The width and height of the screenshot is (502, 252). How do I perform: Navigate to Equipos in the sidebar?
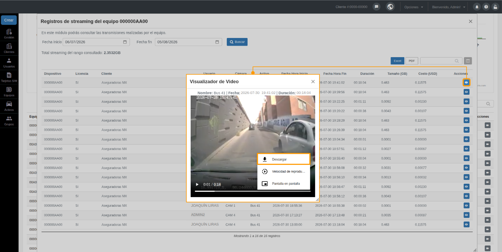[x=9, y=92]
